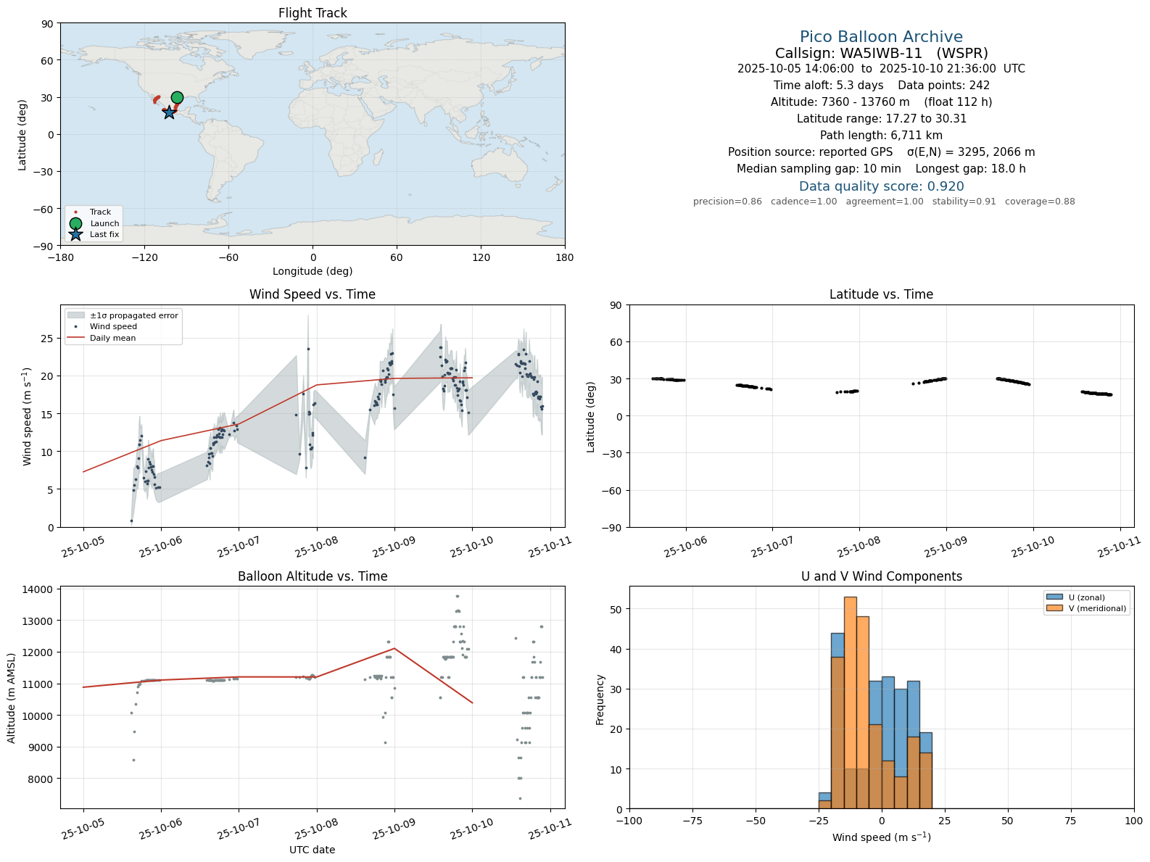Click the green Launch marker on the world map

[x=177, y=98]
